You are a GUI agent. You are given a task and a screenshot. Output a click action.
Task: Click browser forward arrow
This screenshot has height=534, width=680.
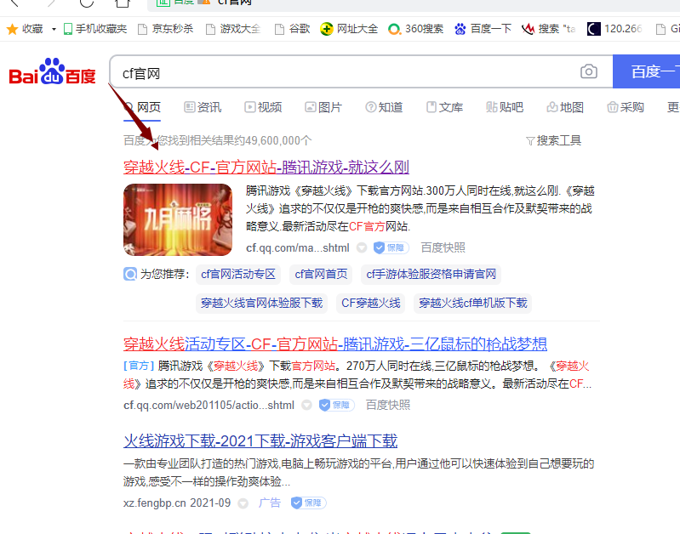coord(52,3)
